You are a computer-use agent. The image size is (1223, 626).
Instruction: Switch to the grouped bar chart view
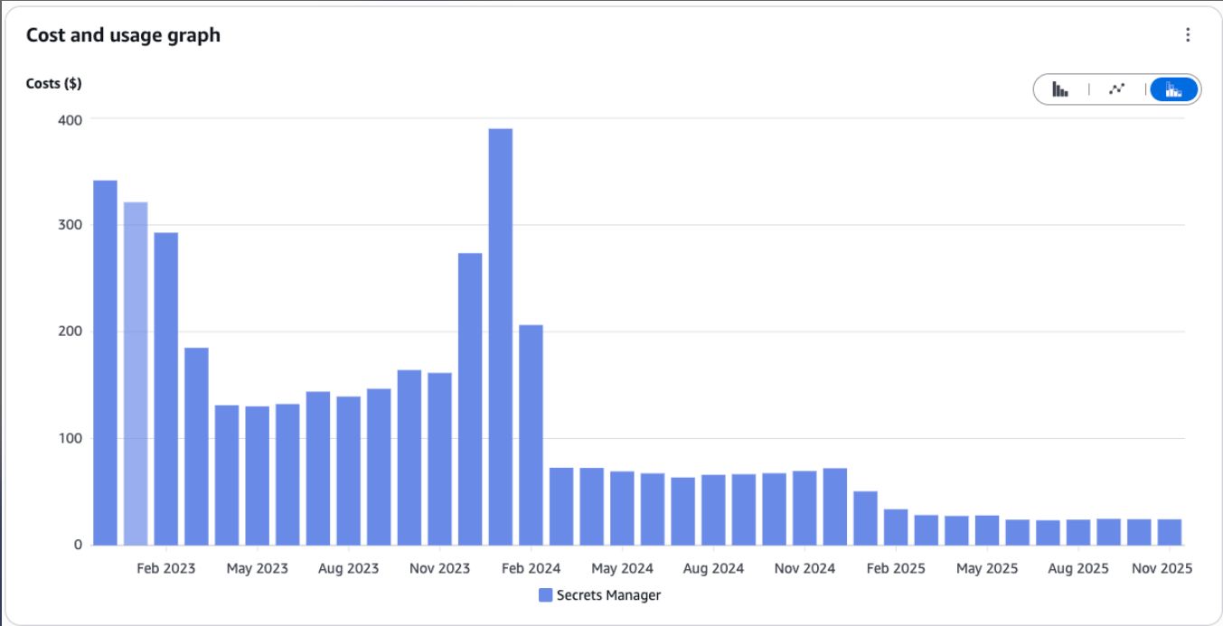click(x=1060, y=89)
